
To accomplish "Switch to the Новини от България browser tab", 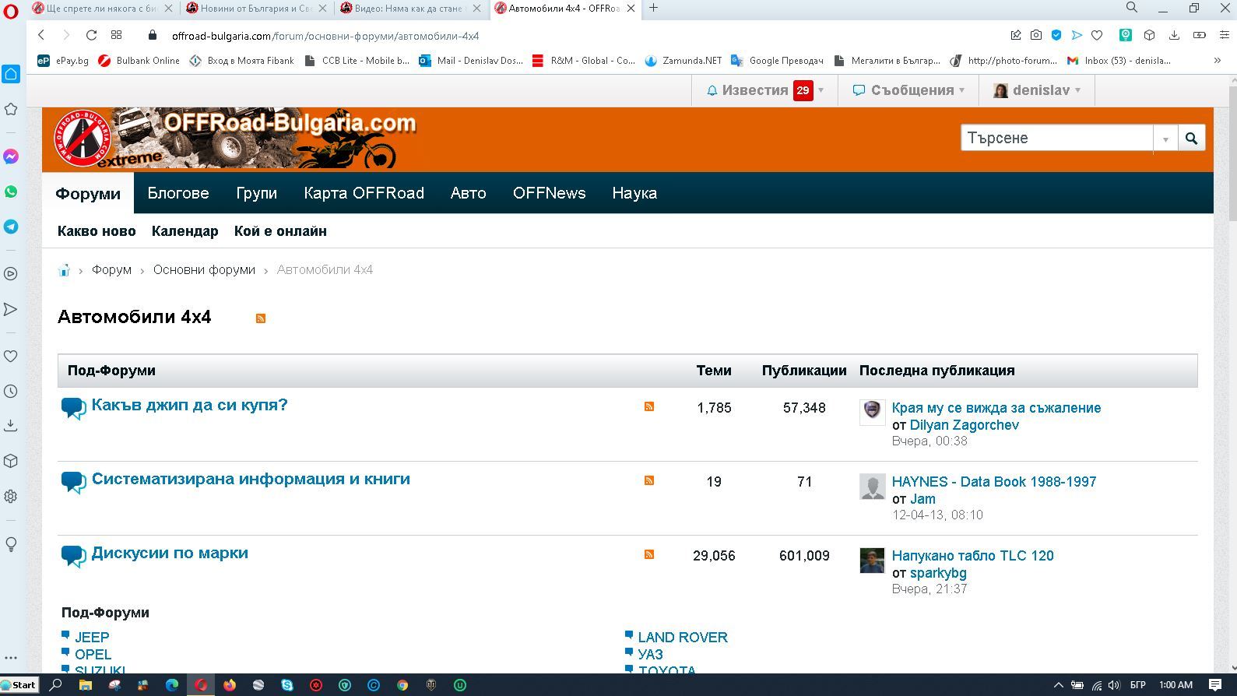I will [258, 9].
